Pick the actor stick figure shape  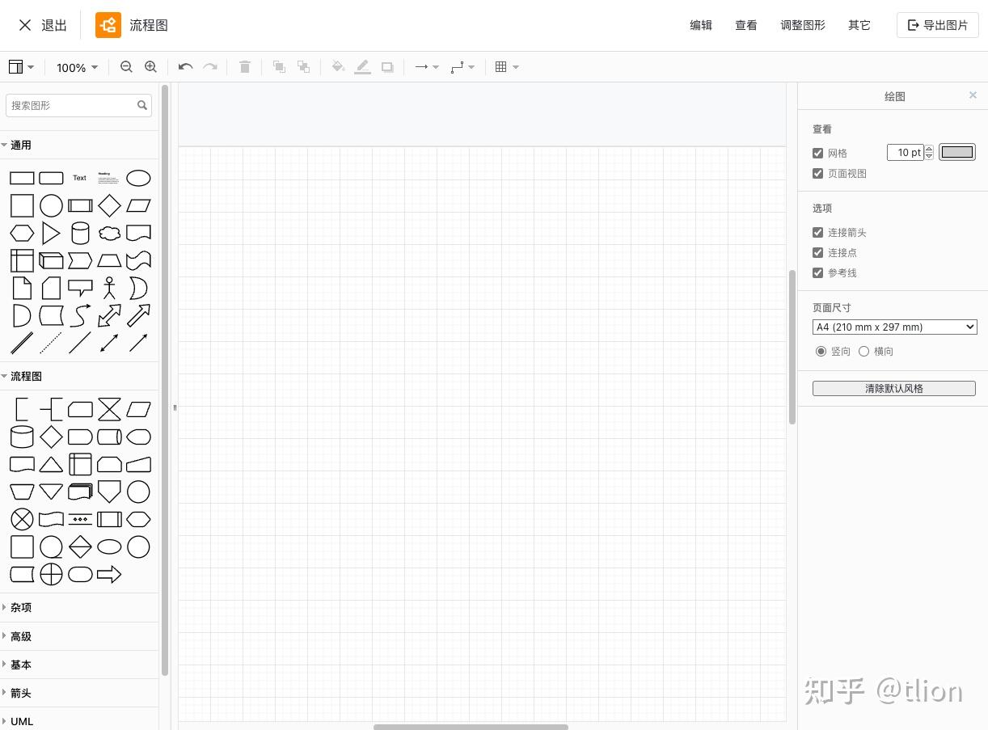click(x=109, y=288)
